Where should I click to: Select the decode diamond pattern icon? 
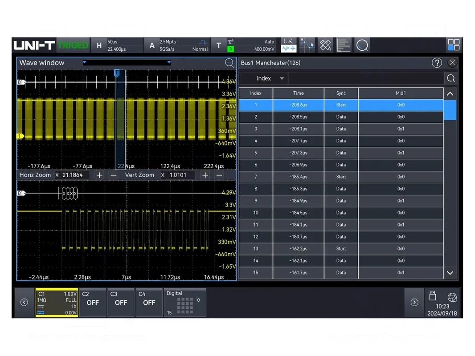(x=325, y=45)
